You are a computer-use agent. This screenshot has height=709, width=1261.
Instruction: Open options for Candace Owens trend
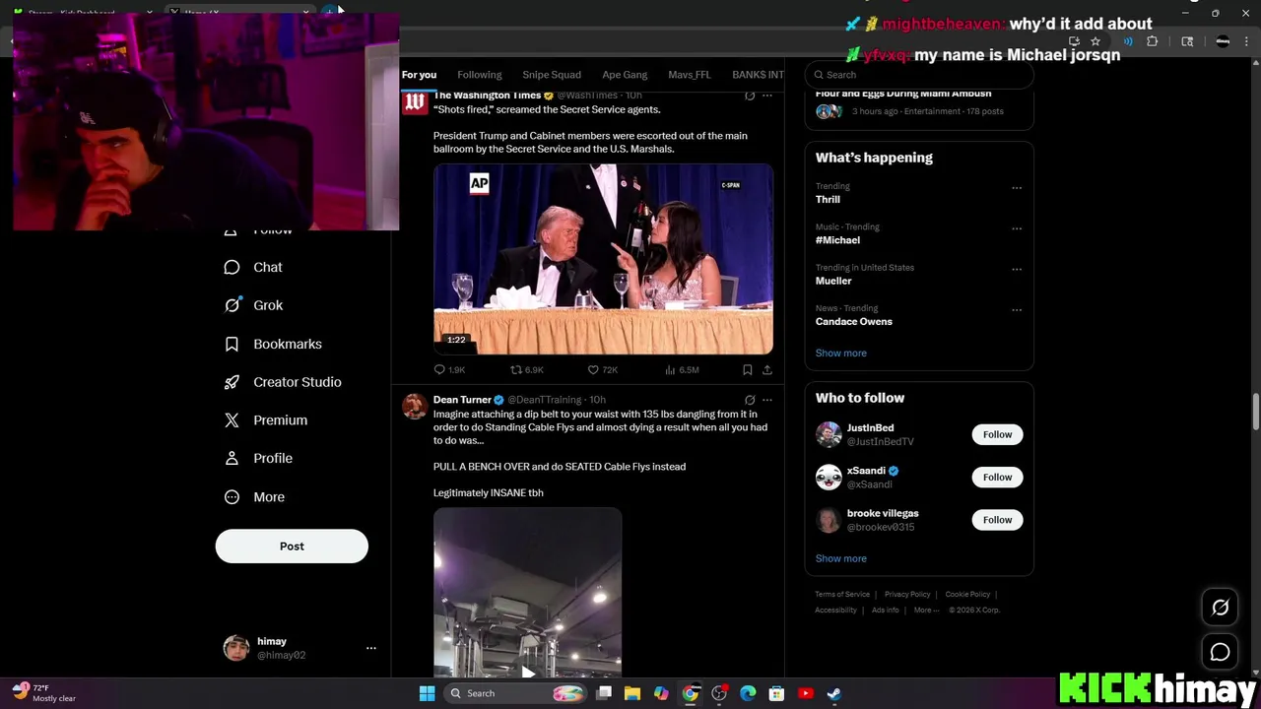[x=1016, y=310]
